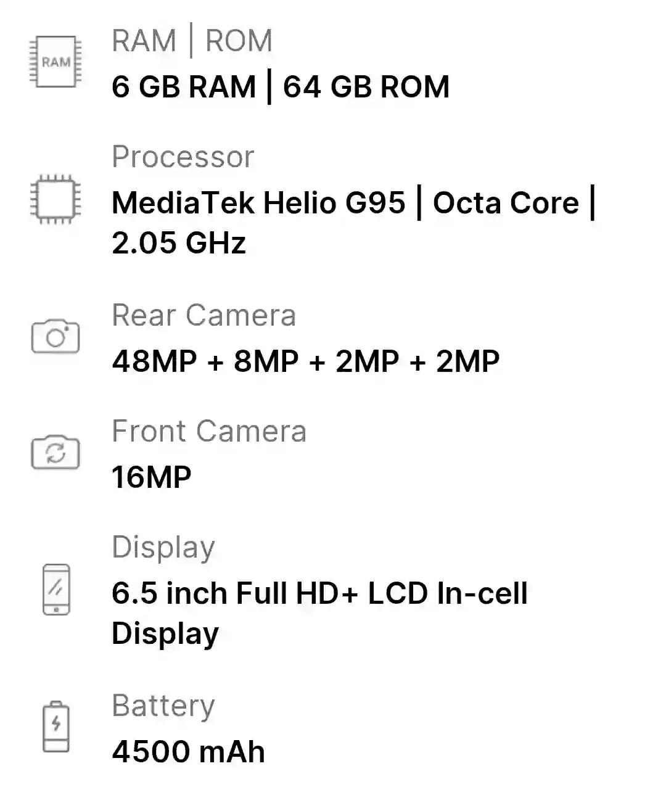Click the RAM chip icon

click(55, 62)
